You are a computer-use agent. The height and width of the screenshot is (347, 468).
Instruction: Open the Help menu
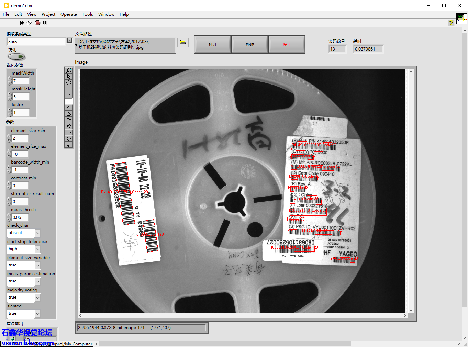tap(124, 14)
